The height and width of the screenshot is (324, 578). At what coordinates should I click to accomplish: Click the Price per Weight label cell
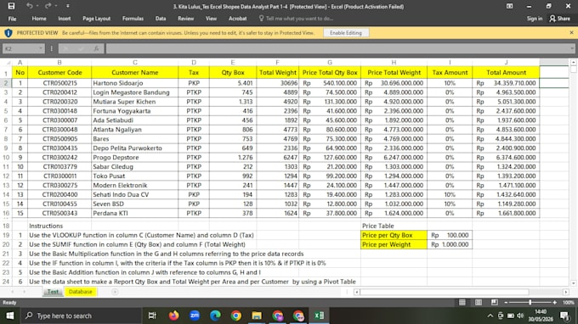tap(394, 244)
